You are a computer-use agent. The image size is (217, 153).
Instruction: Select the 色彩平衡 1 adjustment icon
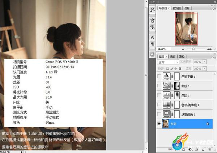[x=166, y=76]
